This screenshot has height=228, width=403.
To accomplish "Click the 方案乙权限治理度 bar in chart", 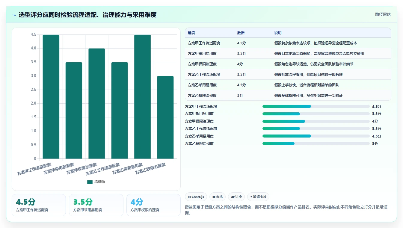I will [x=165, y=117].
